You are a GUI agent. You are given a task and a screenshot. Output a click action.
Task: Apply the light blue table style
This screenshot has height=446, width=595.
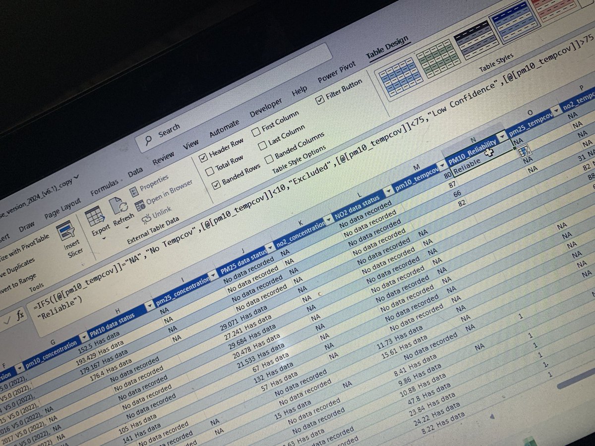[401, 78]
